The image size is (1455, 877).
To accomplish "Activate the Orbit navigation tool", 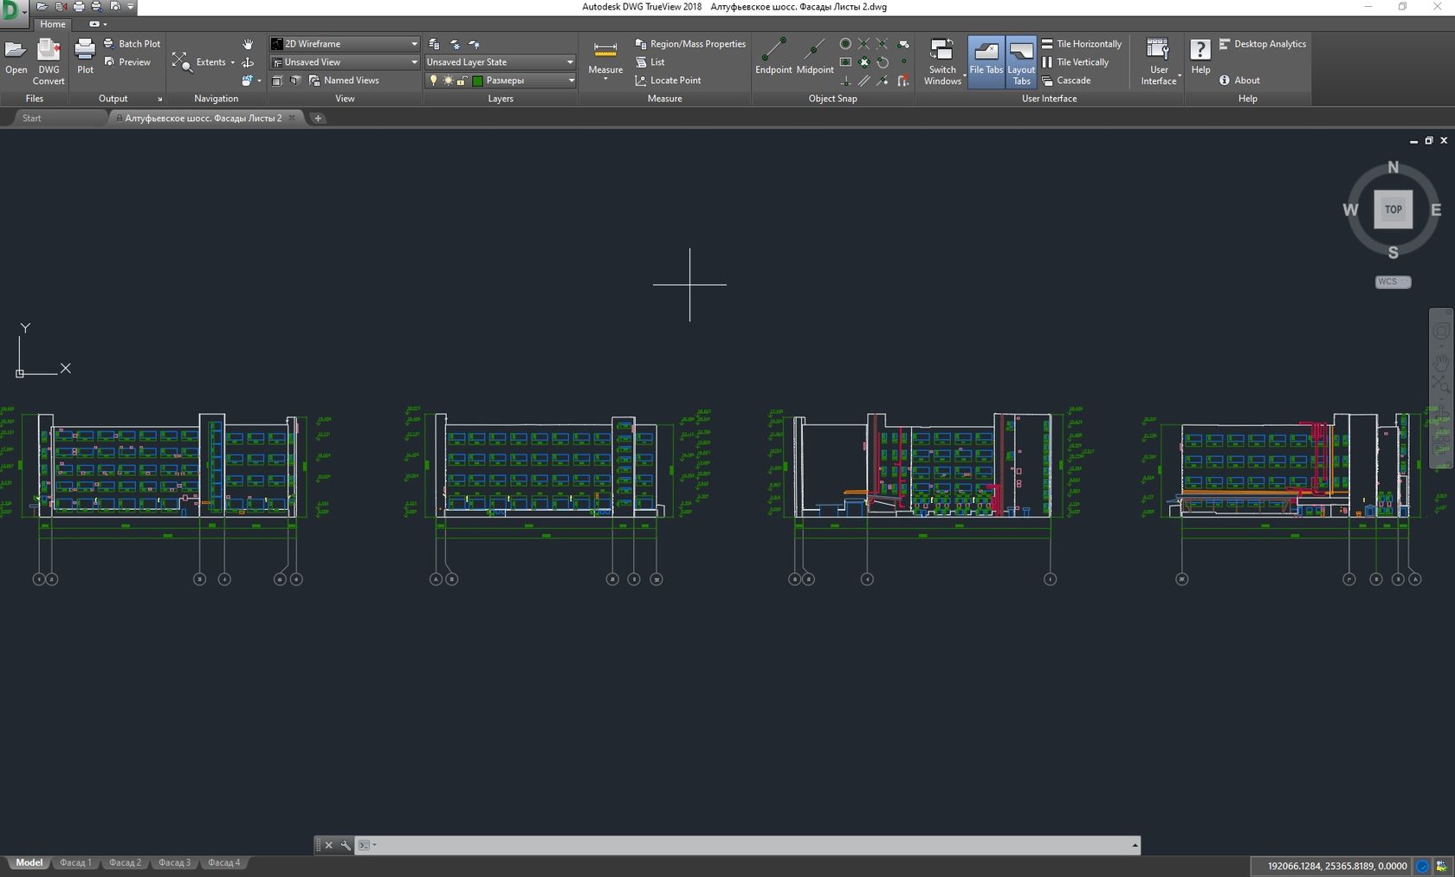I will (248, 62).
